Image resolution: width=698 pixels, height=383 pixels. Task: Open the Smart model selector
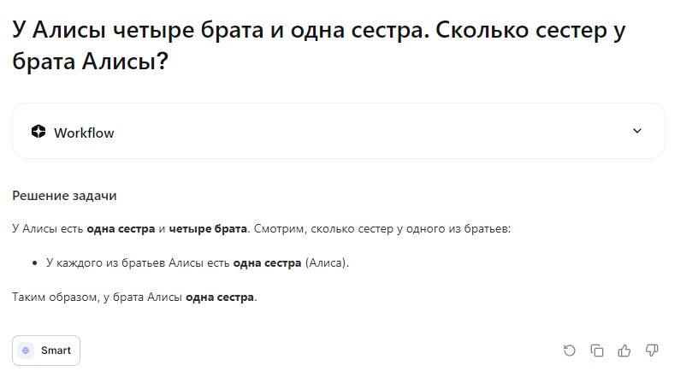point(46,351)
